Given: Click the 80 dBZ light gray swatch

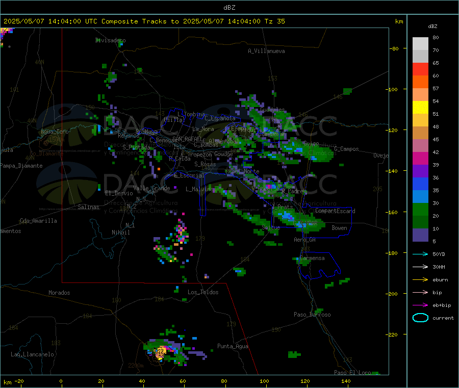Looking at the screenshot, I should point(420,44).
